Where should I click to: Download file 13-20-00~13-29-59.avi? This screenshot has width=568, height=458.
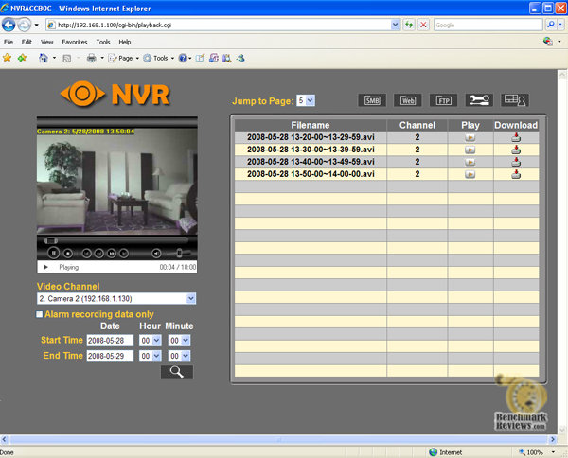516,137
